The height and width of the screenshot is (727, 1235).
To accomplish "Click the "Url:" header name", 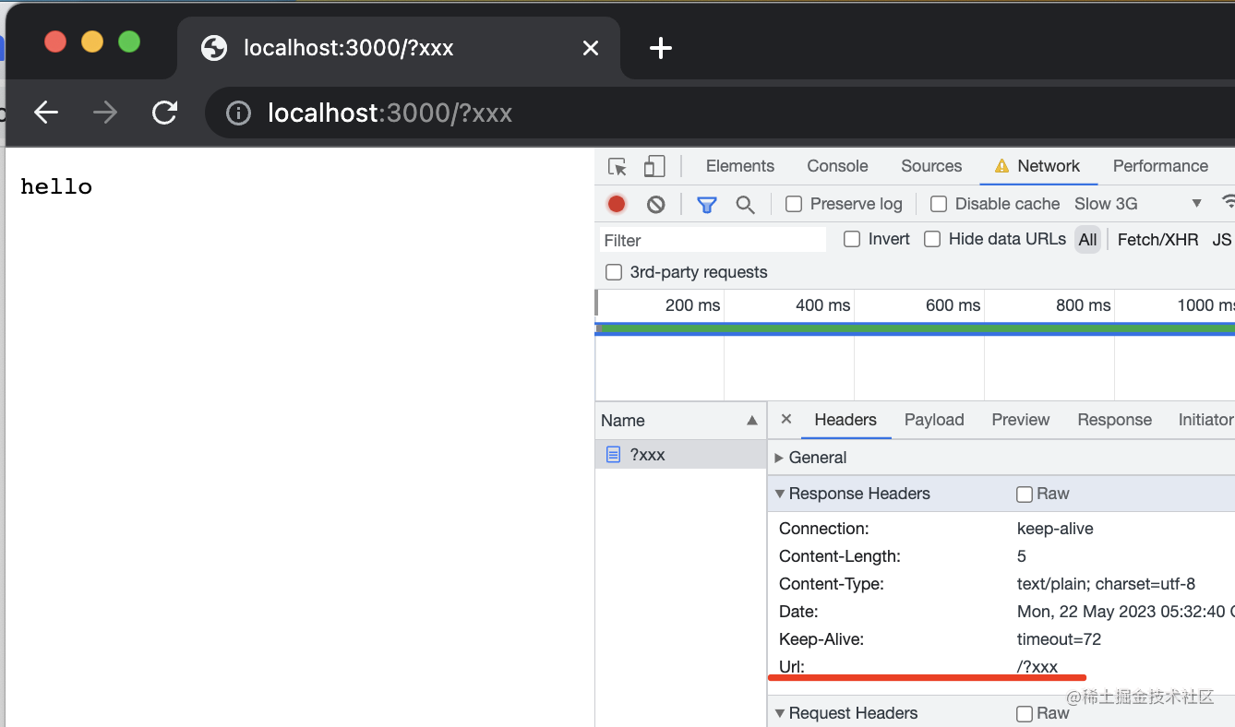I will 792,667.
